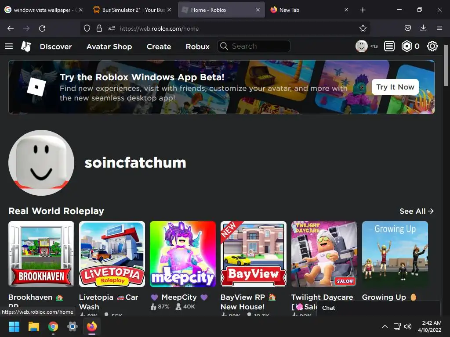Click the magnifier search icon

(x=224, y=46)
